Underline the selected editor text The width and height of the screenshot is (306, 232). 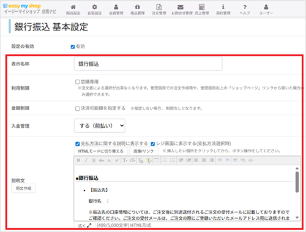(94, 160)
